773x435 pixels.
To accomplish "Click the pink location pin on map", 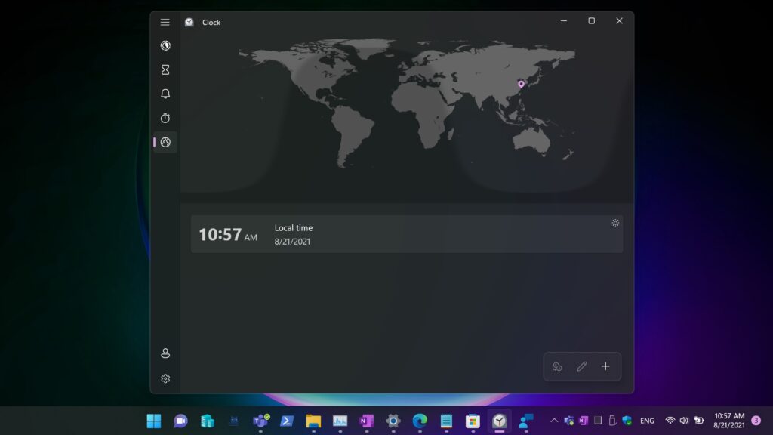I will tap(521, 84).
